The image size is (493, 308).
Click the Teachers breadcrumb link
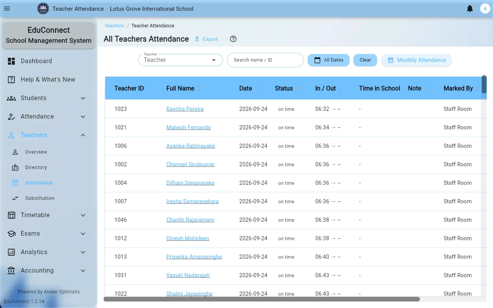pos(114,26)
